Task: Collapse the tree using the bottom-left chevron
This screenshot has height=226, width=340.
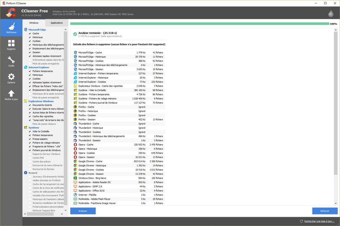Action: coord(25,213)
